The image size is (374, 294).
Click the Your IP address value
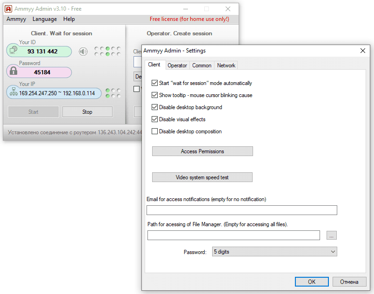tap(57, 93)
